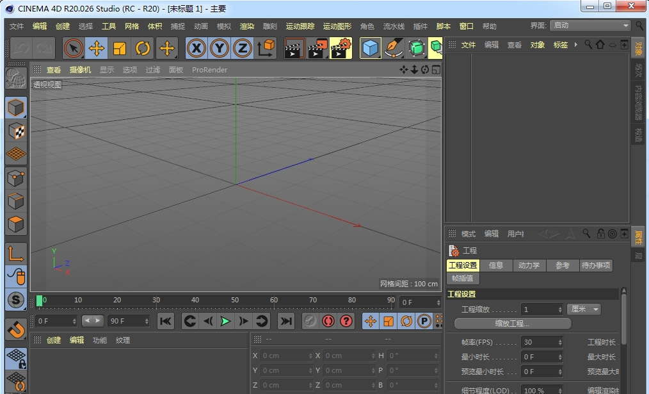The height and width of the screenshot is (394, 649).
Task: Click frame 50 on the timeline ruler
Action: click(235, 300)
